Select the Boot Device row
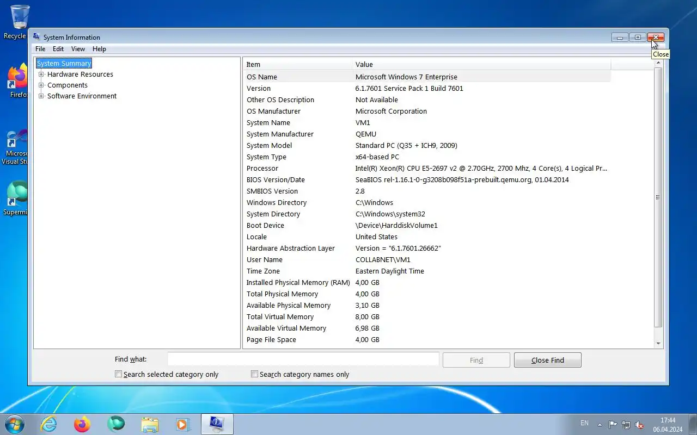This screenshot has width=697, height=435. pyautogui.click(x=427, y=226)
